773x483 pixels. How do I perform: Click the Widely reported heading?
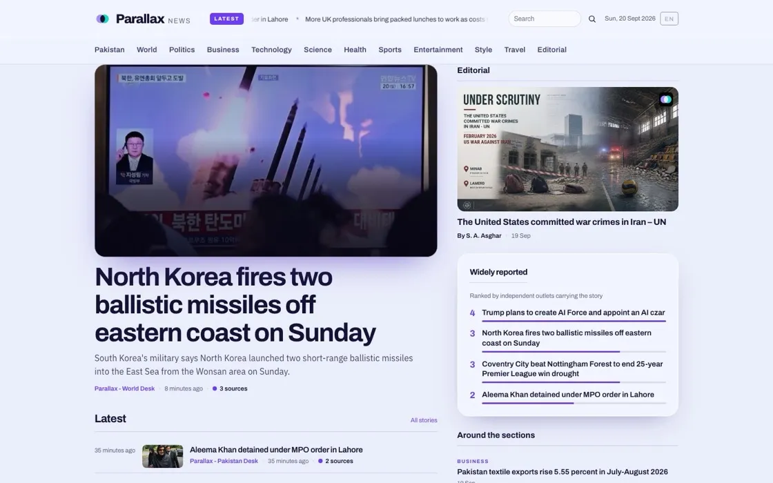(x=498, y=272)
